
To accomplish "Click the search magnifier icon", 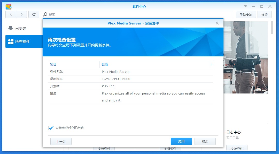I will pyautogui.click(x=45, y=14).
